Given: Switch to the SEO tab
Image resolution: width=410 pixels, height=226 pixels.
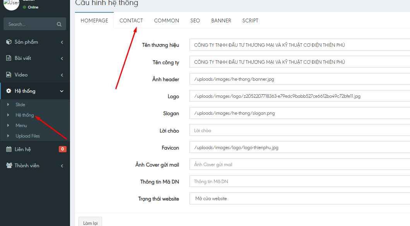Looking at the screenshot, I should pos(195,20).
